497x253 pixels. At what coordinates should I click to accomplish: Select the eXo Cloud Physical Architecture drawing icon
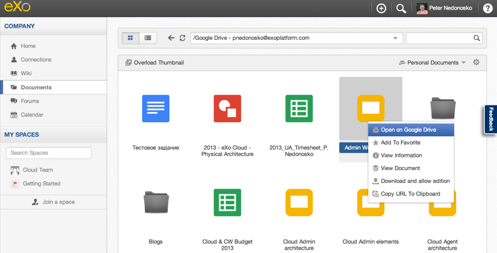click(227, 108)
